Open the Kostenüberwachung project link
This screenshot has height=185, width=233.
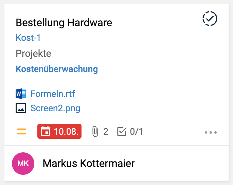pos(57,69)
